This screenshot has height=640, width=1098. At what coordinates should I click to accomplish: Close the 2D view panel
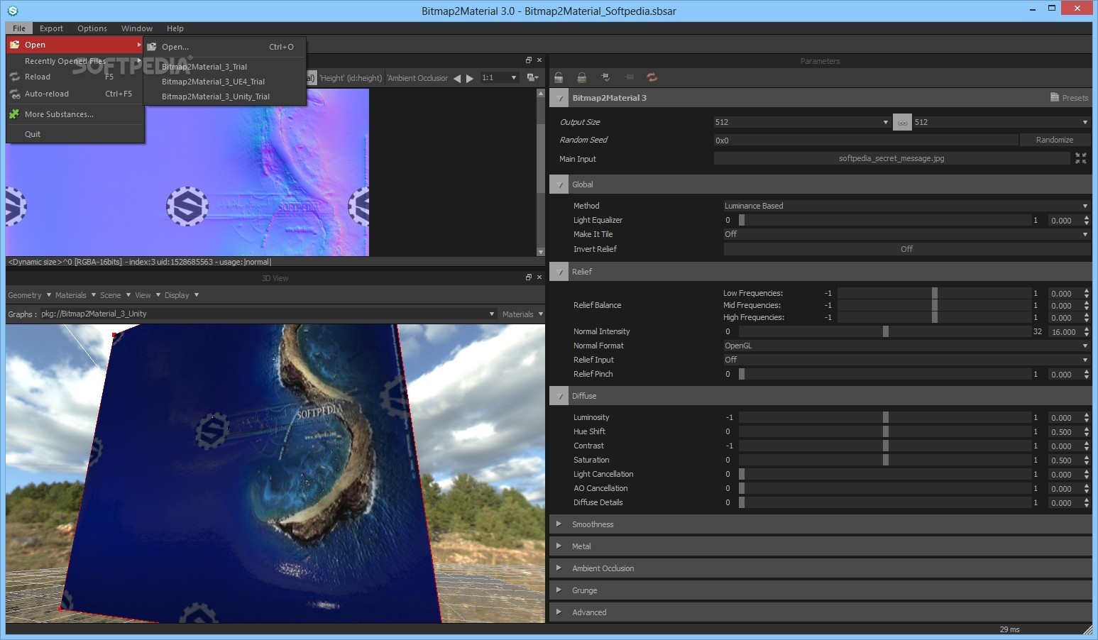[x=539, y=60]
